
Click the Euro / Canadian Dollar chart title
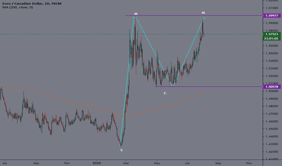[x=32, y=4]
